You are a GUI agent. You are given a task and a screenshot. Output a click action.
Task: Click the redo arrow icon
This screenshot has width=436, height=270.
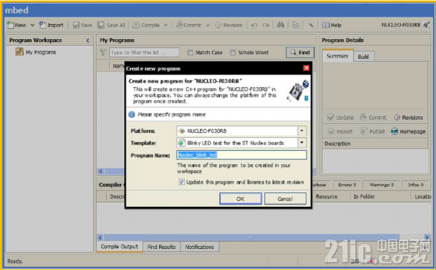click(266, 25)
